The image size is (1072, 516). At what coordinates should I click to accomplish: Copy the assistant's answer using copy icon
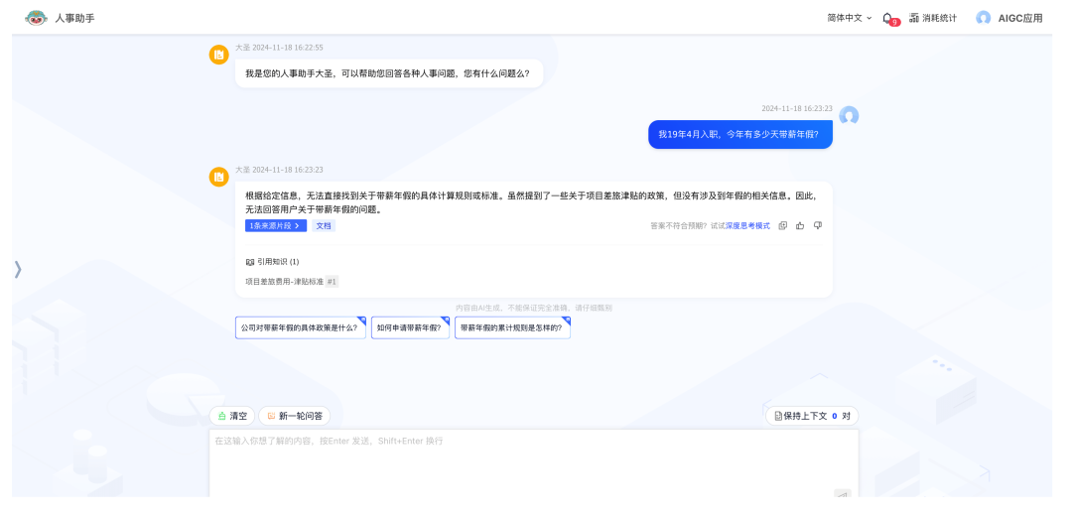point(783,225)
